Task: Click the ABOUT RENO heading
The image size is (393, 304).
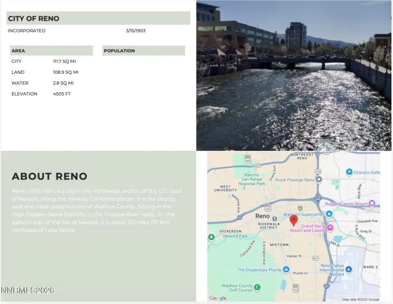Action: 49,176
